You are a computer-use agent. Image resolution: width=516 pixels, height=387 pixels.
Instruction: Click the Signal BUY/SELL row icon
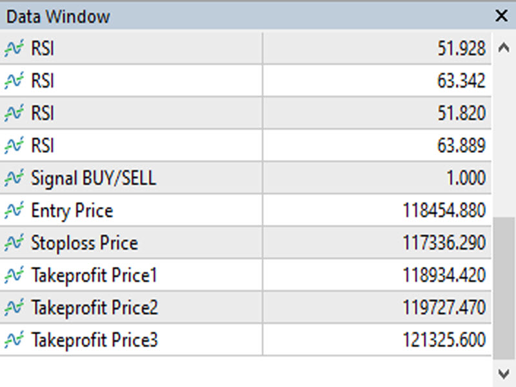(x=14, y=178)
